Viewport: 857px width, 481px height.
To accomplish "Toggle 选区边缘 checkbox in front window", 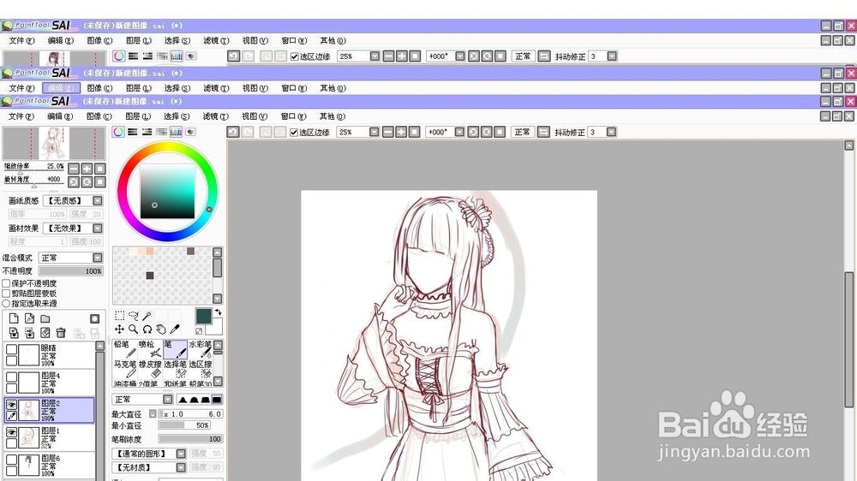I will pos(294,133).
